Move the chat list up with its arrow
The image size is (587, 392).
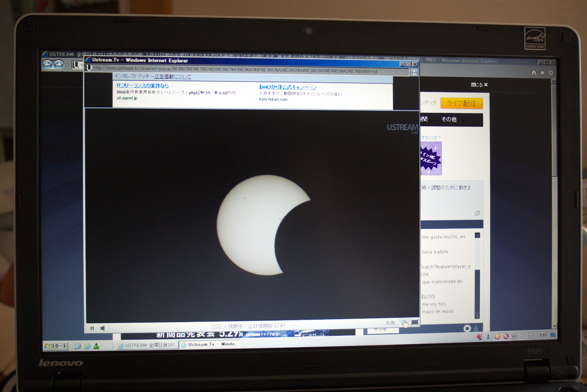pos(477,235)
